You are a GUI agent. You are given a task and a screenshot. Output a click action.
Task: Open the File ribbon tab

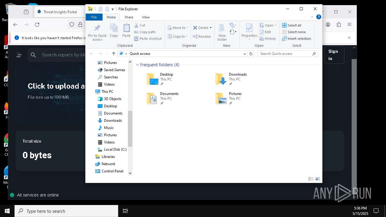[94, 17]
